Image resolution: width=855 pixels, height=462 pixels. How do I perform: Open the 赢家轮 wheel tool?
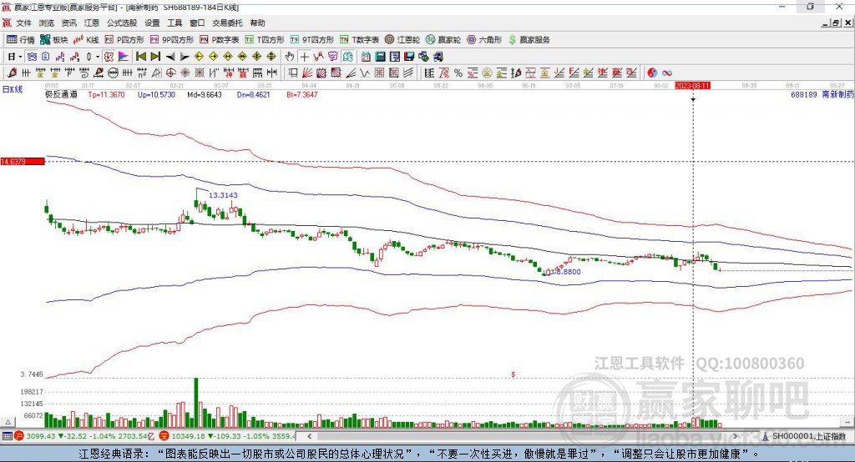443,40
